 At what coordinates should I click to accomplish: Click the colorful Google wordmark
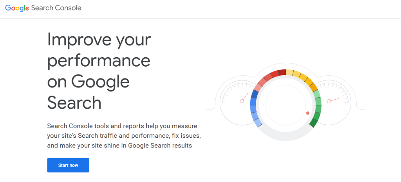[x=17, y=8]
